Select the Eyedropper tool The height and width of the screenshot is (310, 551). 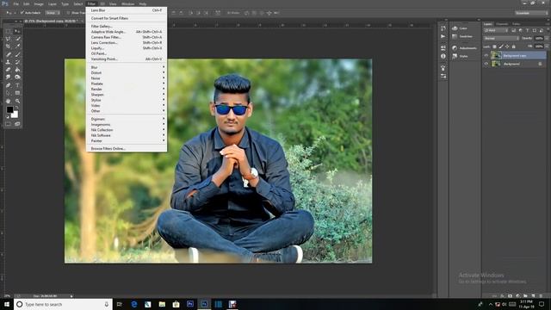(17, 46)
